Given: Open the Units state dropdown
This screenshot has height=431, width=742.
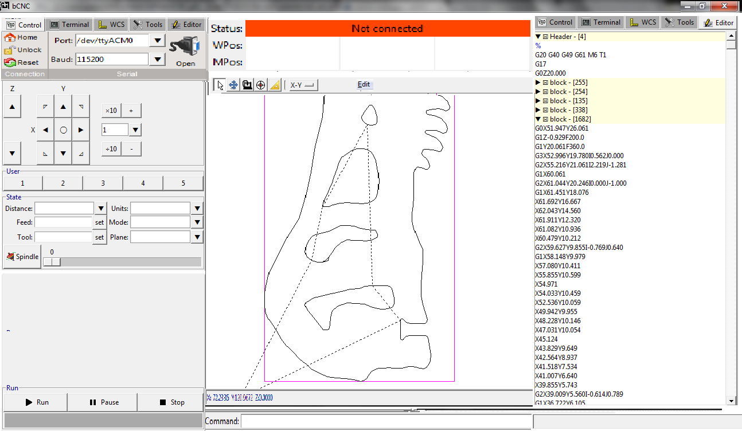Looking at the screenshot, I should pyautogui.click(x=197, y=209).
